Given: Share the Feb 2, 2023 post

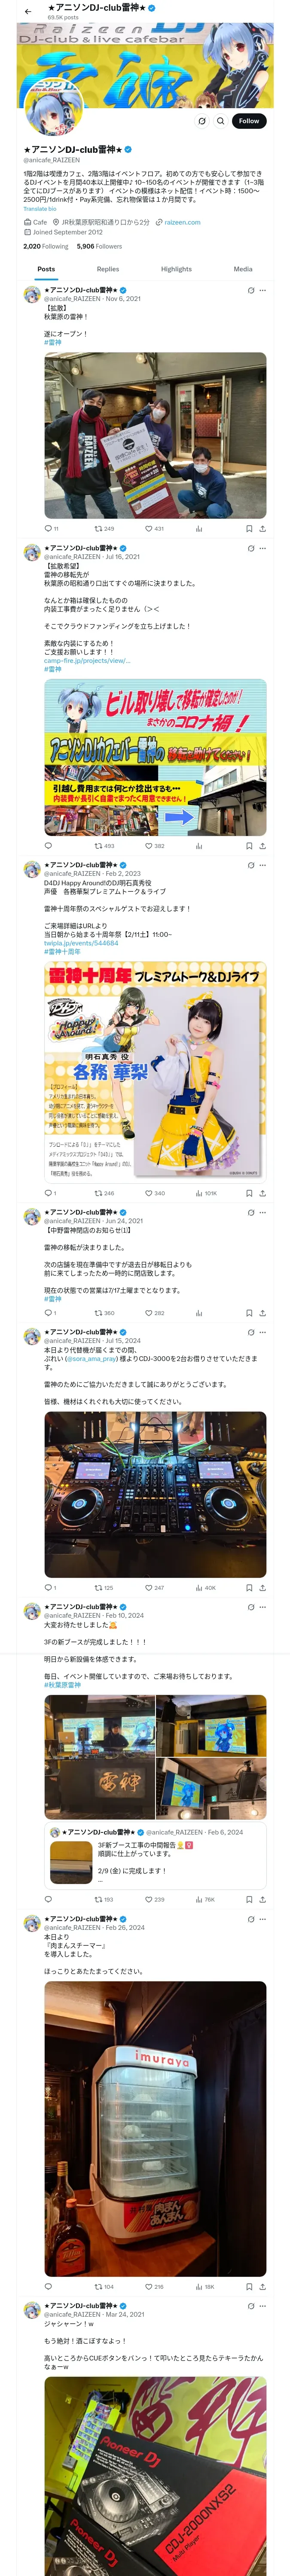Looking at the screenshot, I should (x=262, y=1193).
